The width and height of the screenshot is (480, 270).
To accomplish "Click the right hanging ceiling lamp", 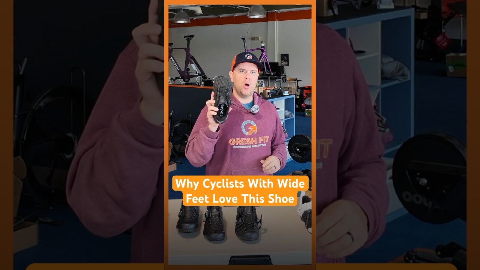I will click(256, 12).
